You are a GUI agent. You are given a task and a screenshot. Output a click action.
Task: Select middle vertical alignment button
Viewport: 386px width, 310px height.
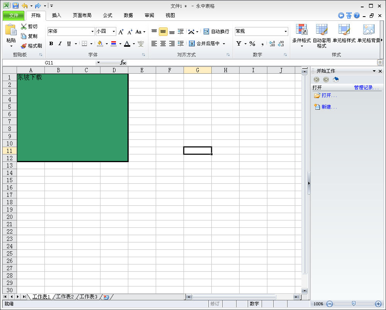163,32
